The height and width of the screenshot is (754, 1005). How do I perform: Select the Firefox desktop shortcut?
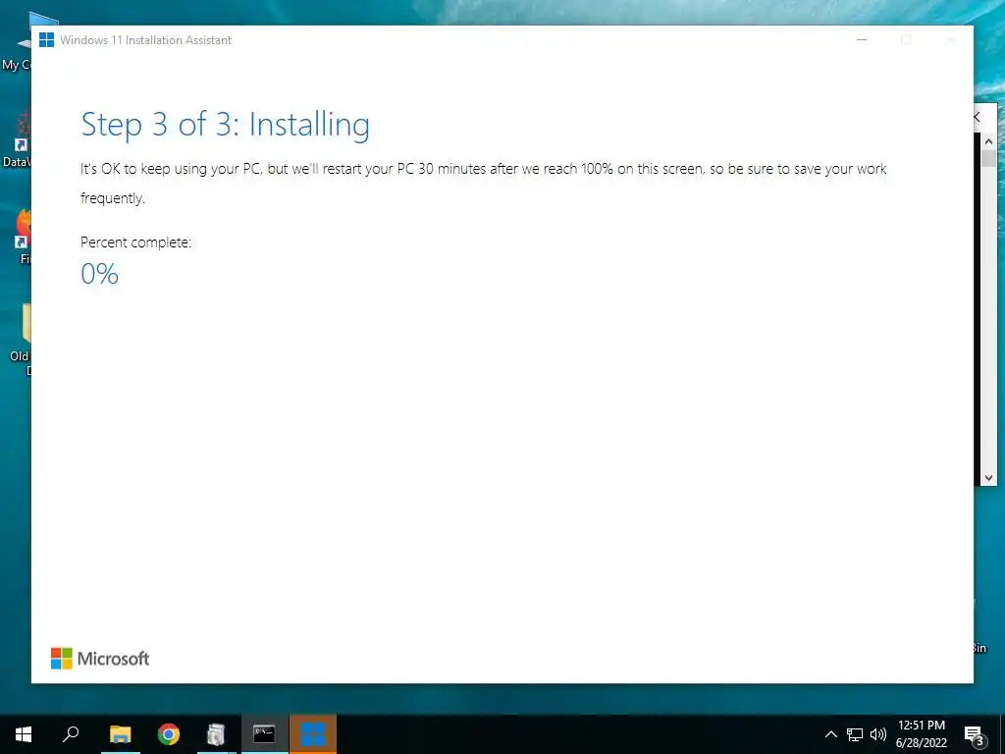pos(23,236)
